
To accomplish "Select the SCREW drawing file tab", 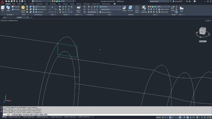I will (20, 18).
